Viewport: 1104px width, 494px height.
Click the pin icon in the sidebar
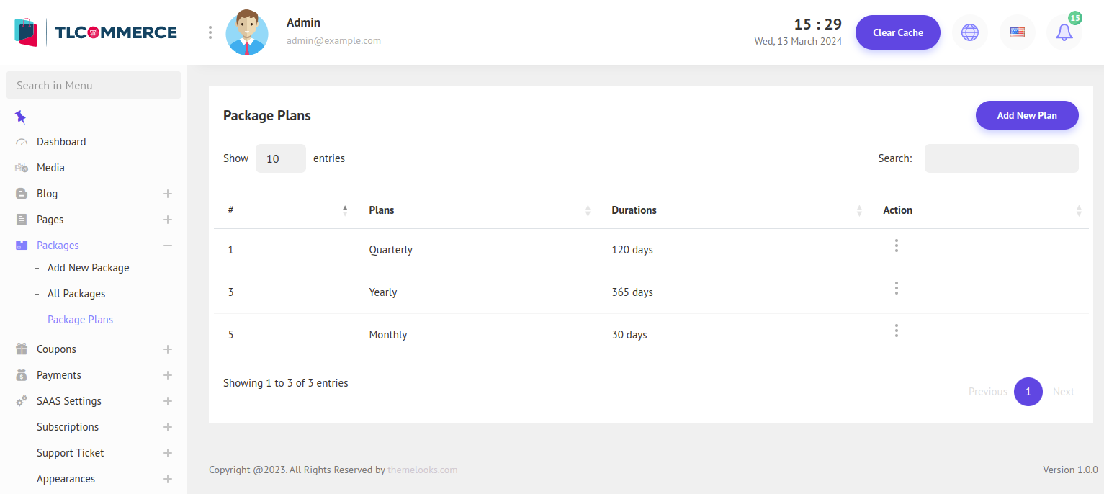pyautogui.click(x=20, y=117)
